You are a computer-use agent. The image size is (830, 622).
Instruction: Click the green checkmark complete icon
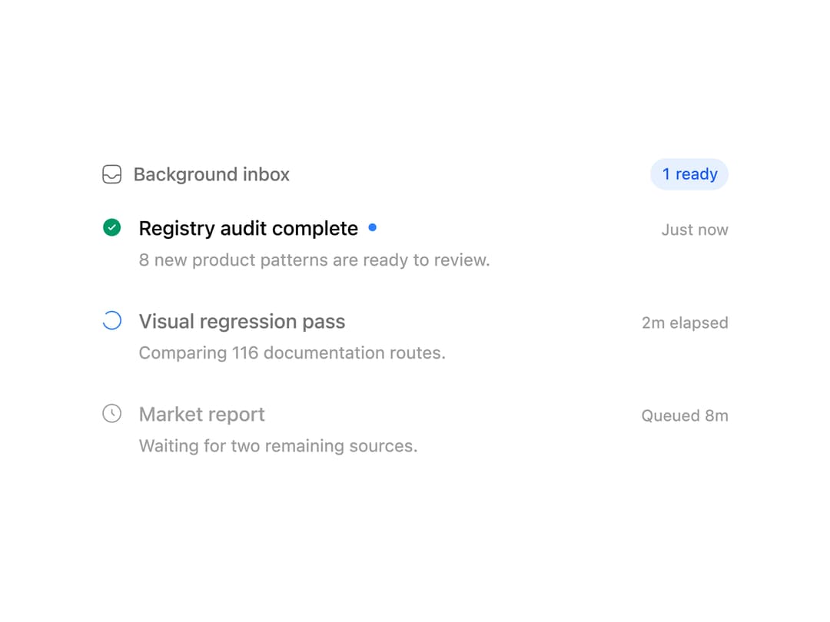click(x=111, y=227)
